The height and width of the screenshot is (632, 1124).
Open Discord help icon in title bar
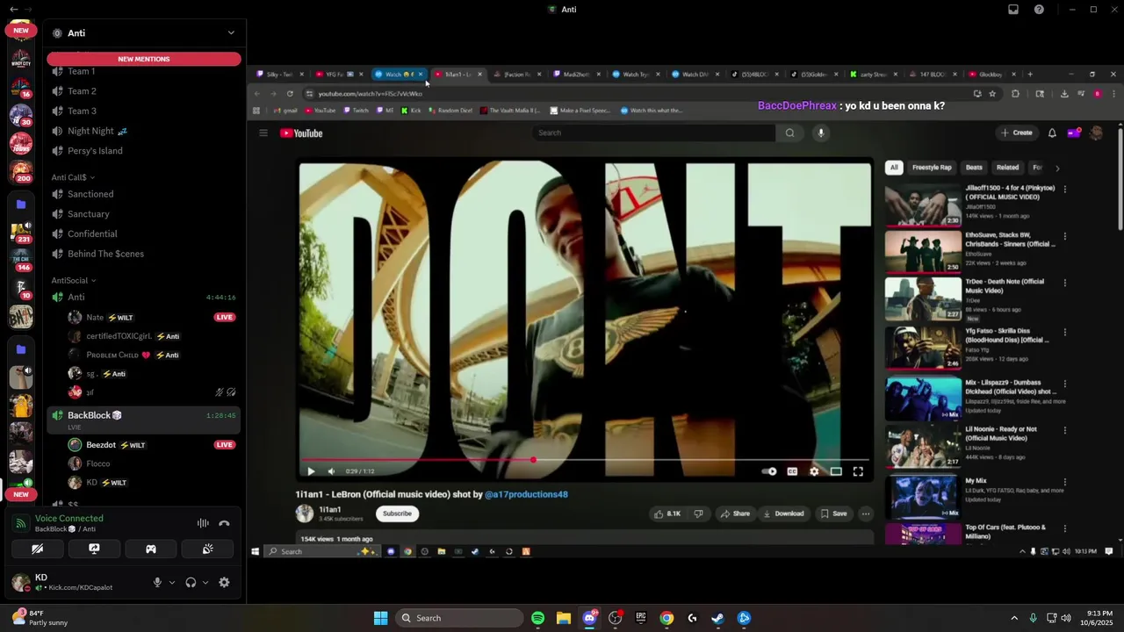click(1039, 10)
